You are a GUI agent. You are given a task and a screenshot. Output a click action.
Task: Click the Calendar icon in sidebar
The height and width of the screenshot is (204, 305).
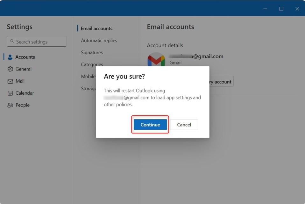tap(10, 93)
